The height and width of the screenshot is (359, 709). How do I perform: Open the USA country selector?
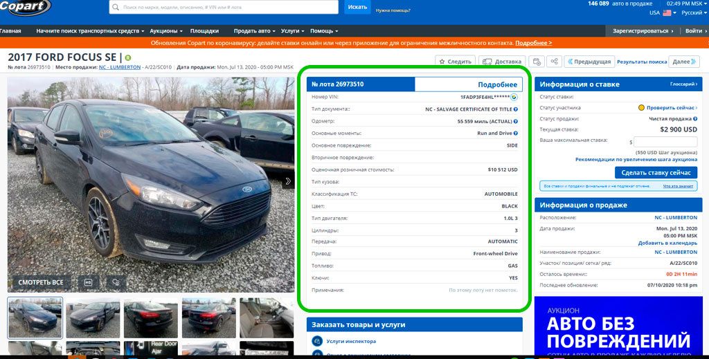coord(663,13)
